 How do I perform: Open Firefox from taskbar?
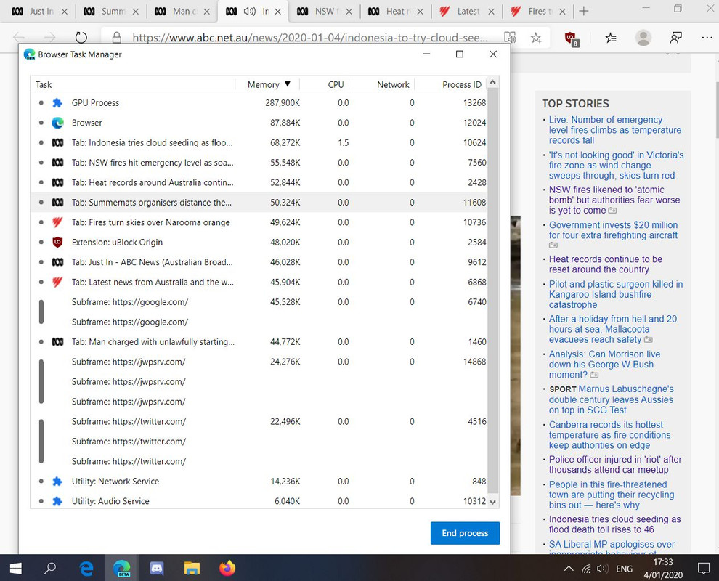(227, 568)
